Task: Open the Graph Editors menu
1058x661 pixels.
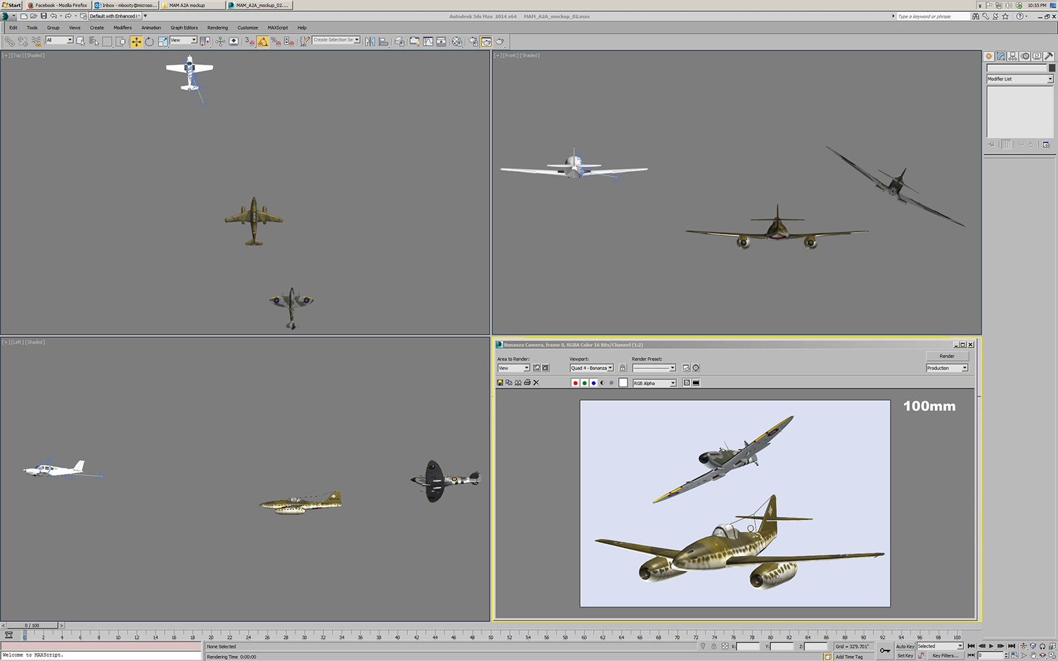Action: 184,28
